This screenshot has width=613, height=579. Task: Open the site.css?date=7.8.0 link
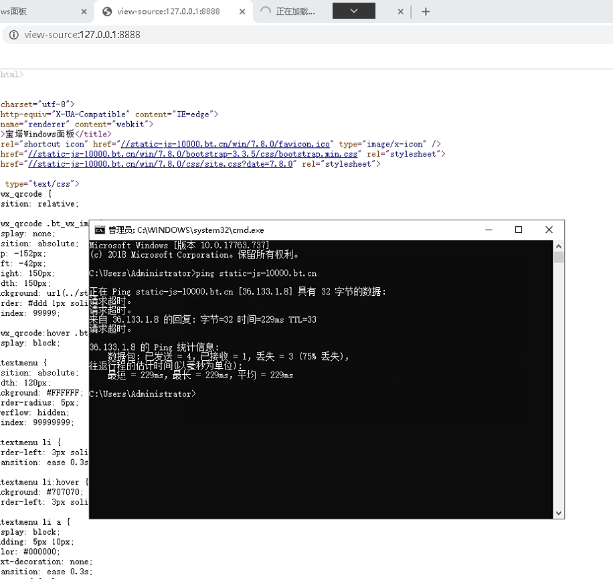(x=161, y=164)
